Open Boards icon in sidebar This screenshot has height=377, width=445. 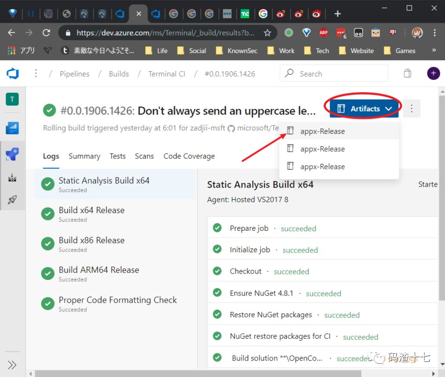(x=12, y=128)
